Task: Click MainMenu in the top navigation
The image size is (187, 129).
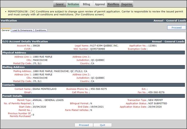Action: 113,4
